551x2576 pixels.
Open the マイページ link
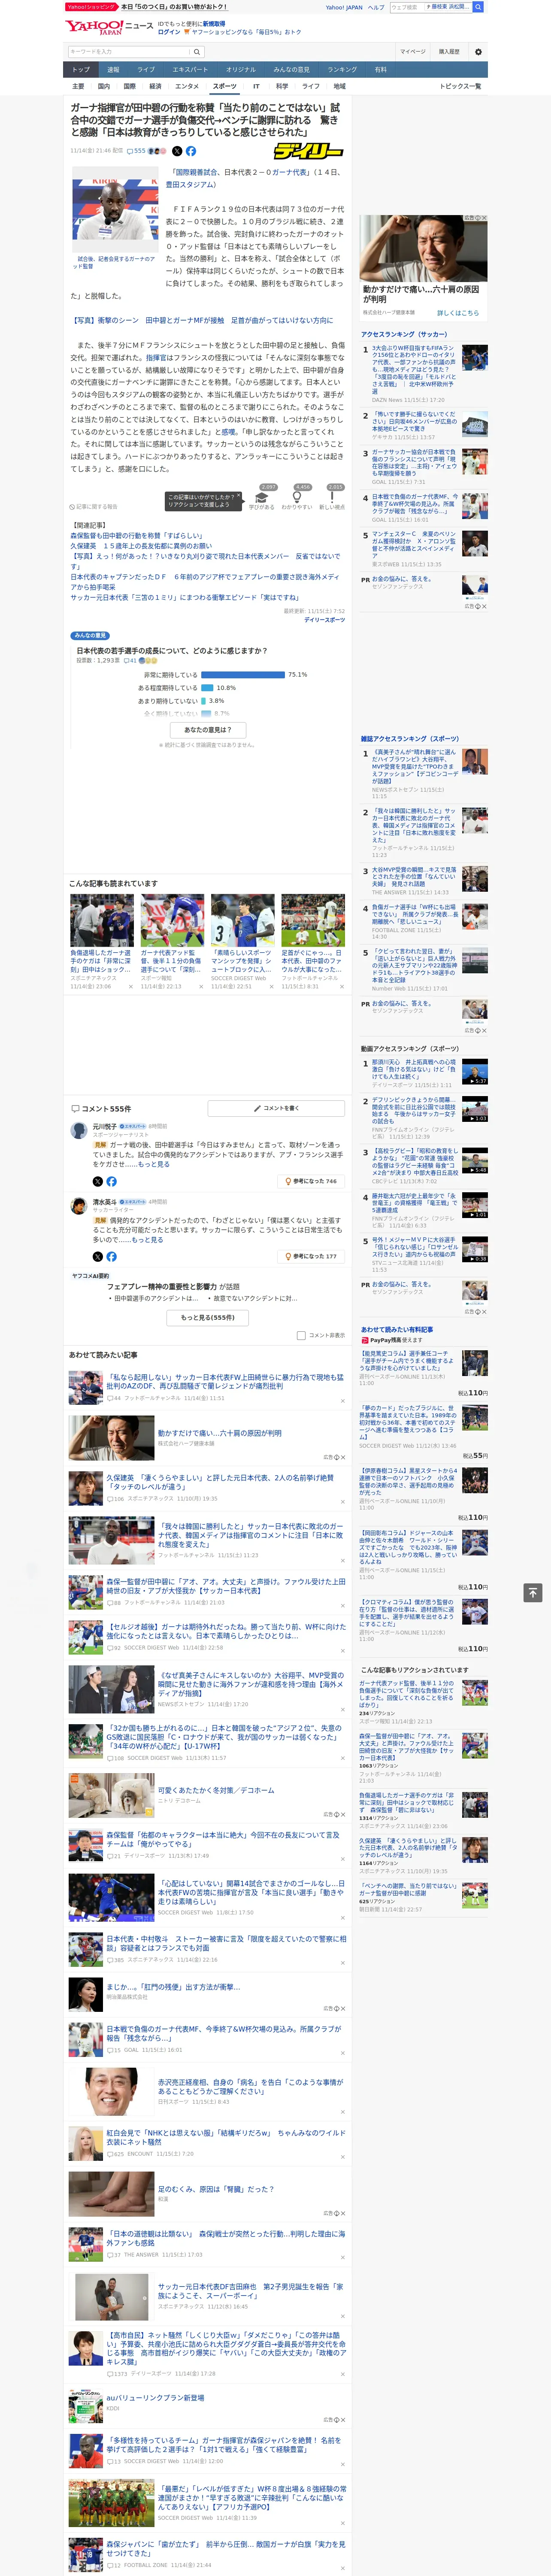412,52
